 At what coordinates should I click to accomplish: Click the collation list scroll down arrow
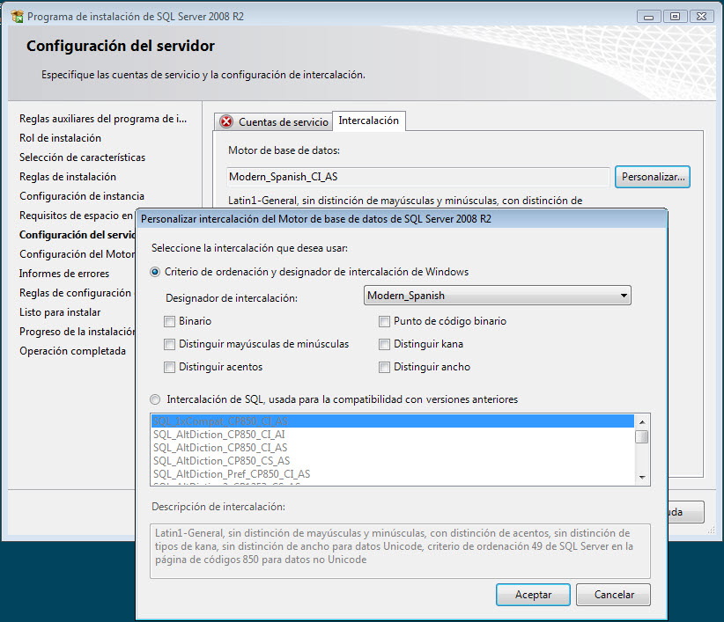tap(642, 477)
